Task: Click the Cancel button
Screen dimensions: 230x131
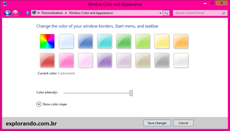Action: click(183, 123)
